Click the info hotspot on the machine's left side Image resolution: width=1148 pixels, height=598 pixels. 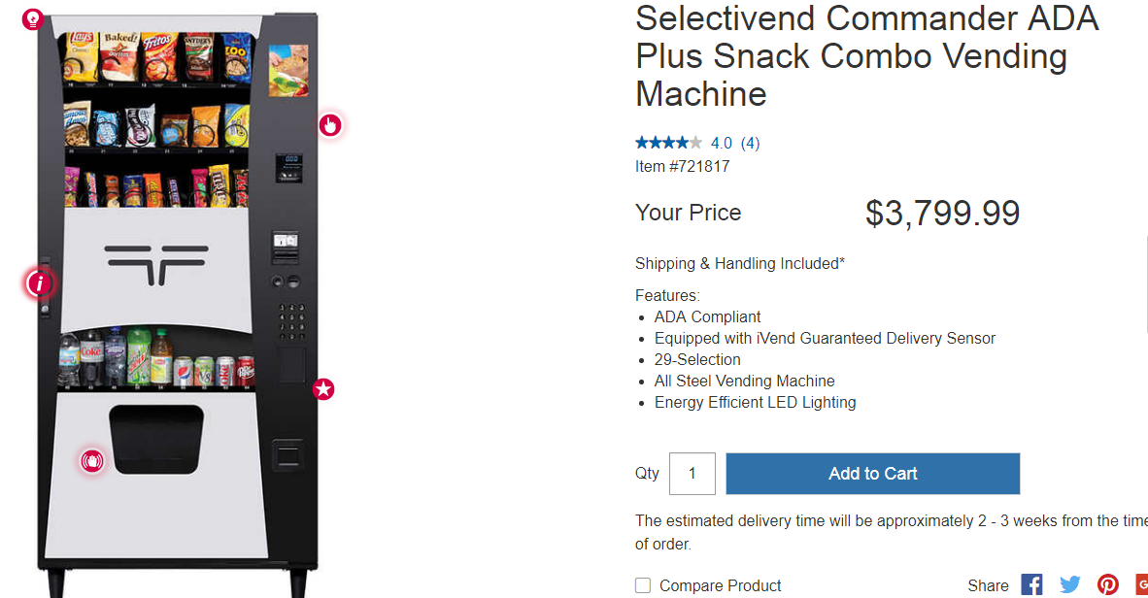click(x=40, y=283)
